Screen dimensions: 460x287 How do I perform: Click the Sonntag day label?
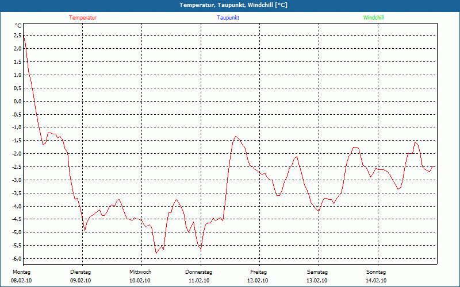(x=376, y=272)
